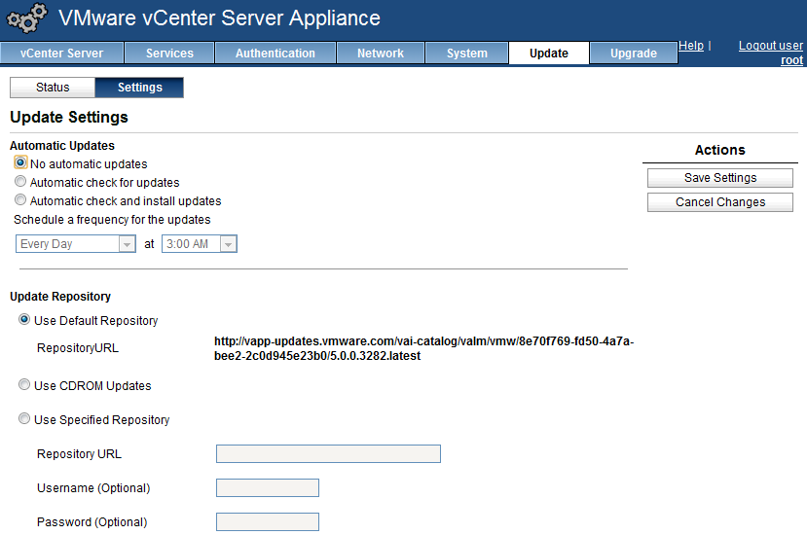Open the Services tab
The image size is (807, 535).
tap(169, 53)
